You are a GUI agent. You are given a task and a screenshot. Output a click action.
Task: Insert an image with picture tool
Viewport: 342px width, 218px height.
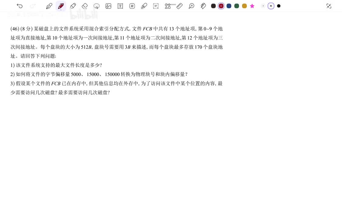coord(108,6)
